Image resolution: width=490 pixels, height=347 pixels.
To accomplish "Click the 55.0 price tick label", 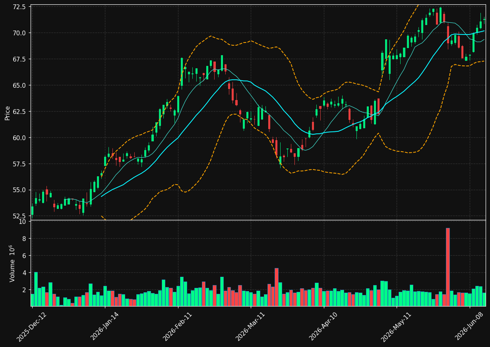I will click(20, 190).
